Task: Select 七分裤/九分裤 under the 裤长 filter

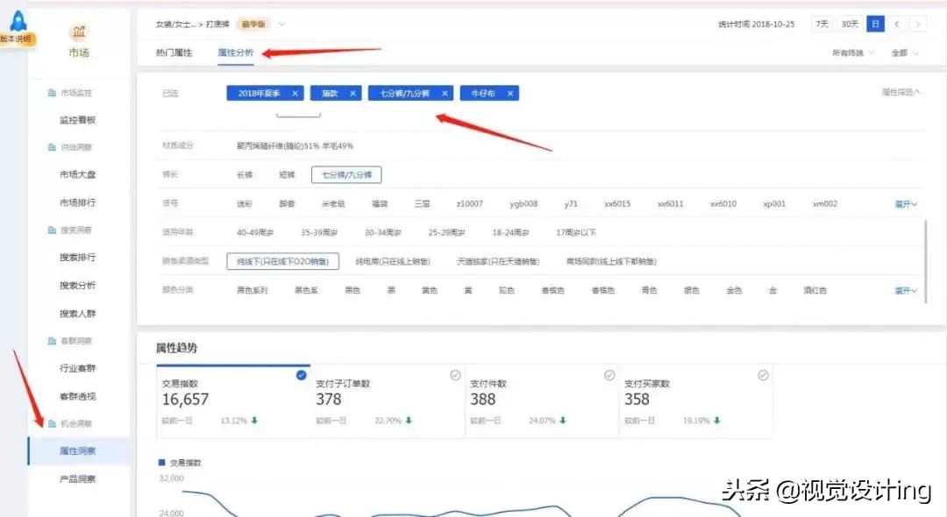Action: (348, 174)
